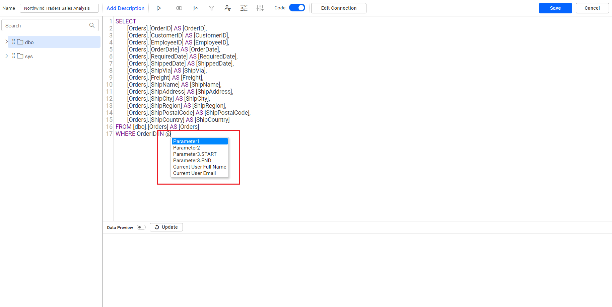This screenshot has width=612, height=307.
Task: Click the vertical sliders configuration icon
Action: [x=260, y=8]
